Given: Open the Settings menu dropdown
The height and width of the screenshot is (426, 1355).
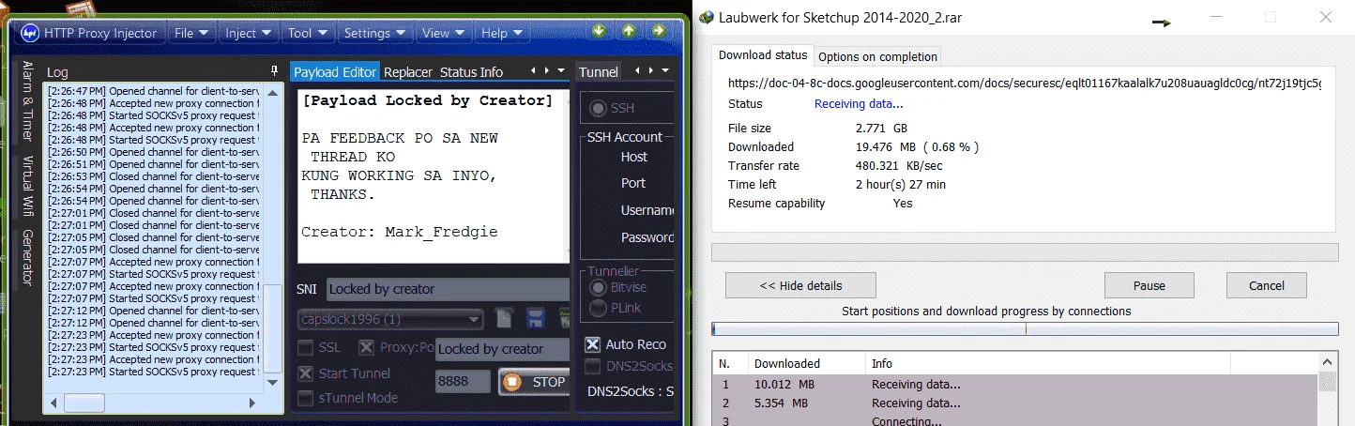Looking at the screenshot, I should [375, 33].
